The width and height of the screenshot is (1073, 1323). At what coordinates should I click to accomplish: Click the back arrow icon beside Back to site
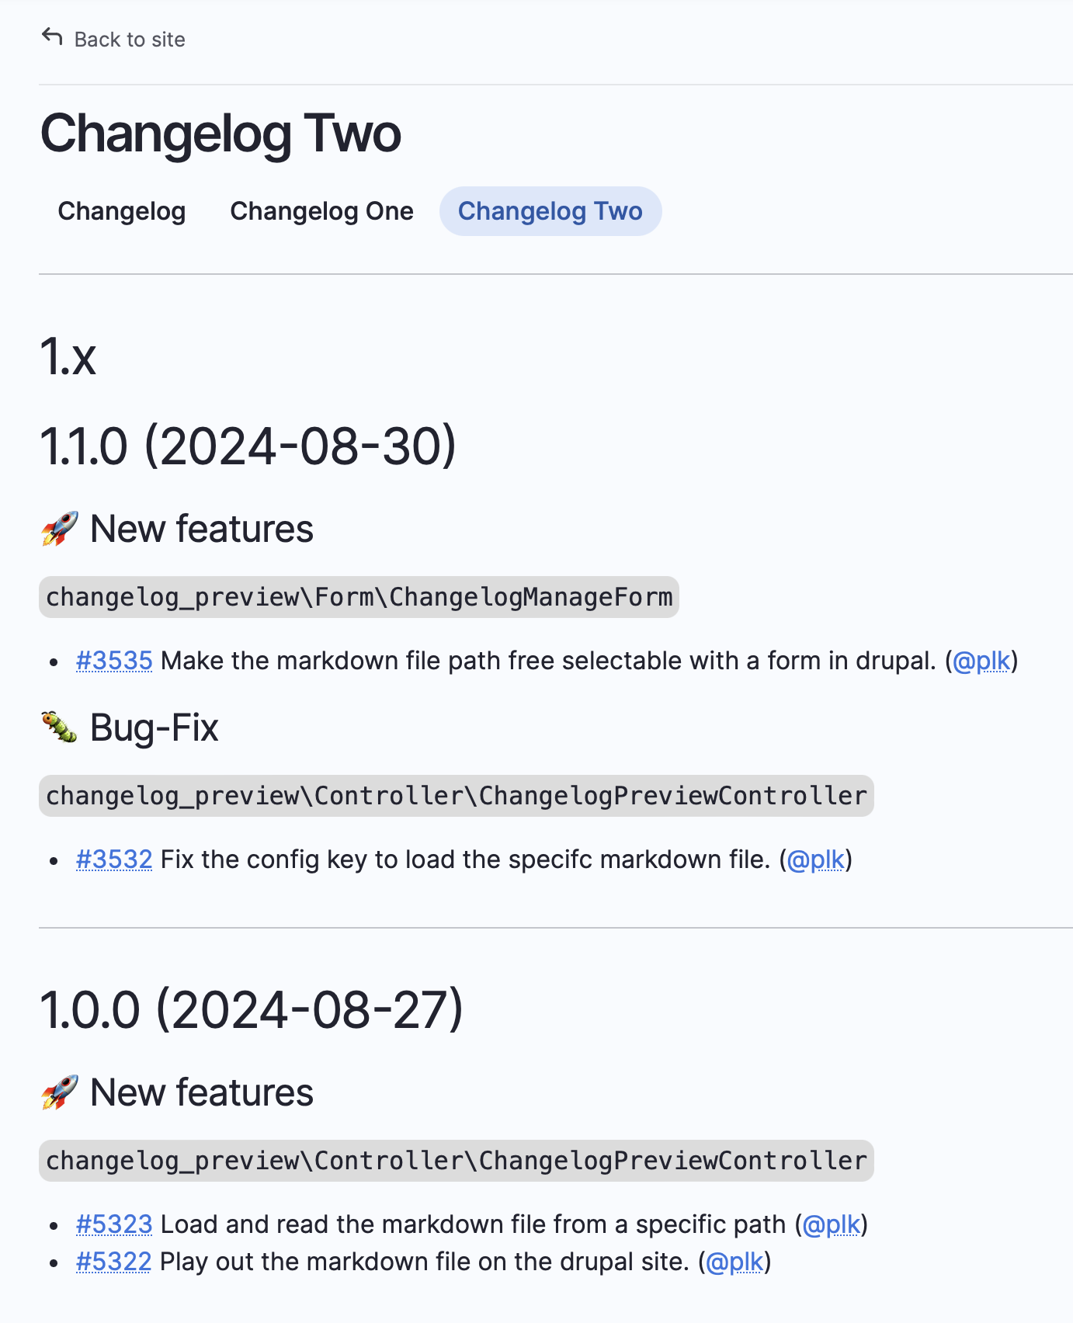click(51, 36)
